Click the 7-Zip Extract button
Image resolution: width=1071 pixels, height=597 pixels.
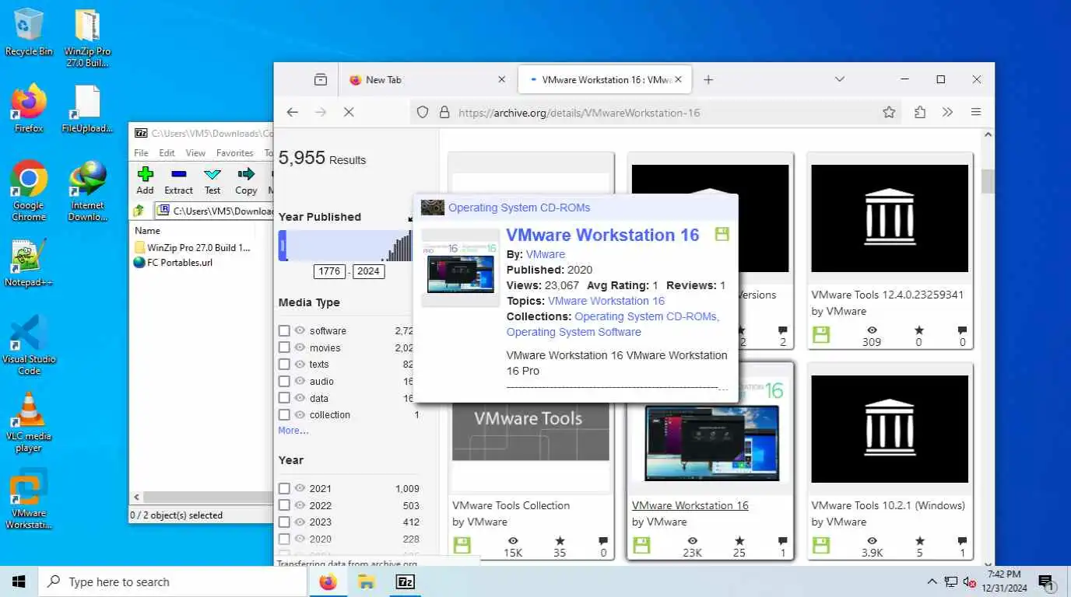pos(178,180)
